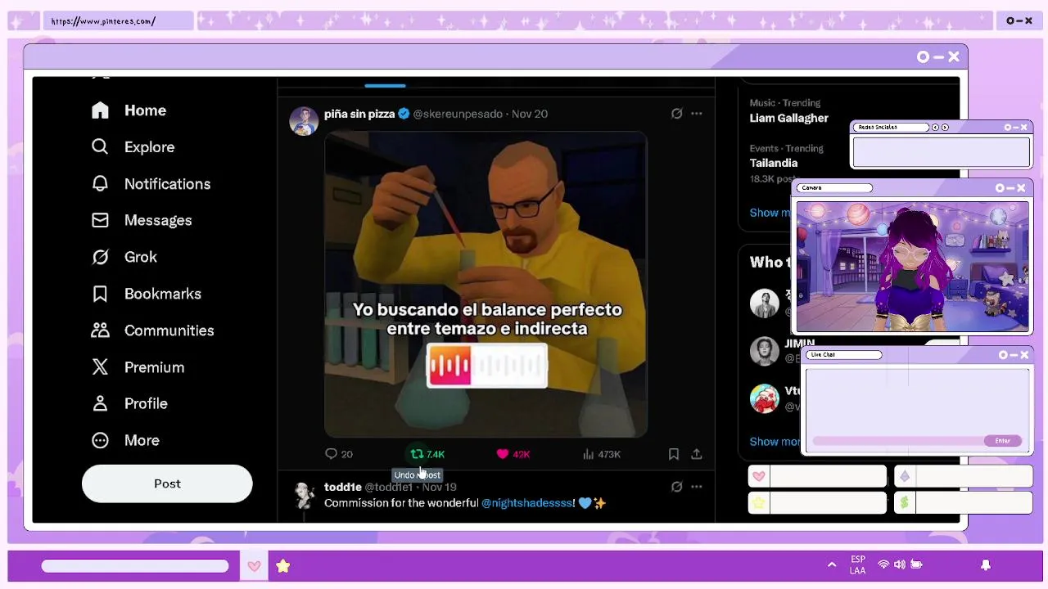Screen dimensions: 1048x589
Task: Open Profile from the sidebar
Action: click(x=129, y=403)
